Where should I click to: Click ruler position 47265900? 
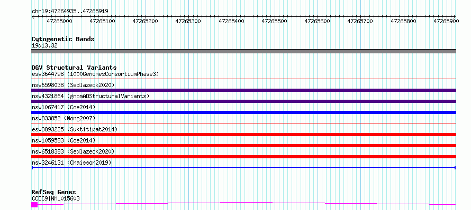pos(446,21)
